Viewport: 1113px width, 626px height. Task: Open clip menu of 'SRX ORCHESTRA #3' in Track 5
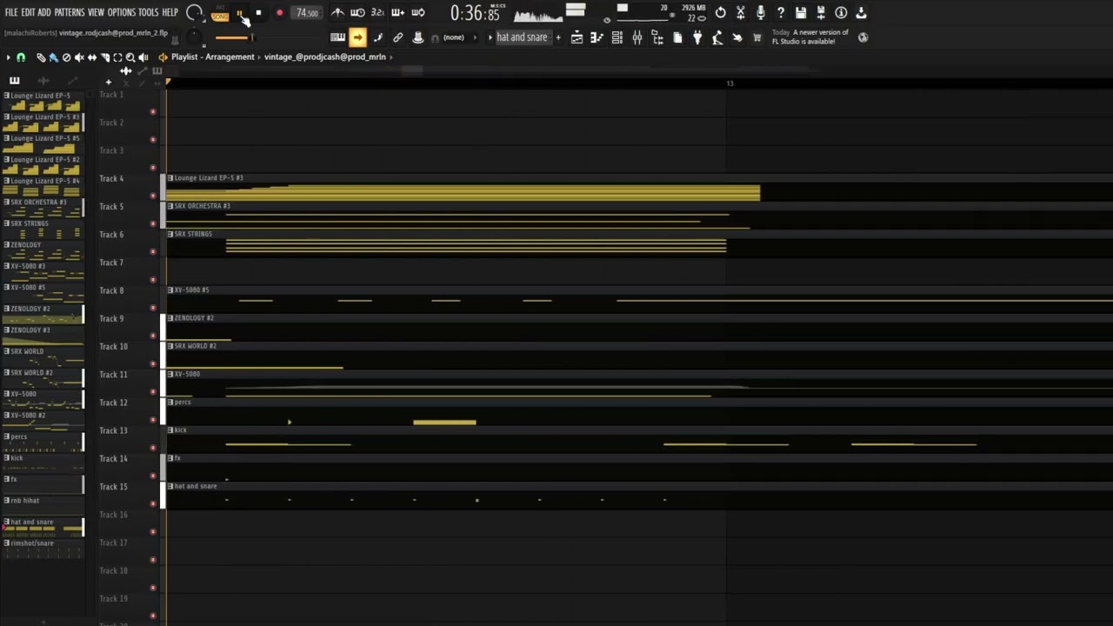(170, 206)
